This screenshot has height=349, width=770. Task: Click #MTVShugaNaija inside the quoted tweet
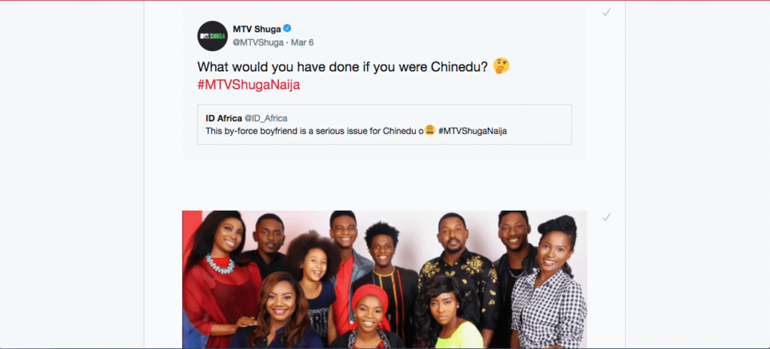click(472, 131)
